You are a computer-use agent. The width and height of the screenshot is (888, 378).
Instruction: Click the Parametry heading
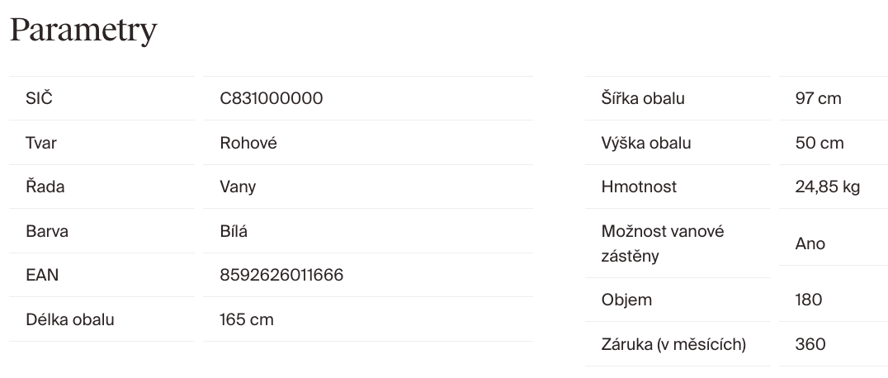[x=83, y=31]
